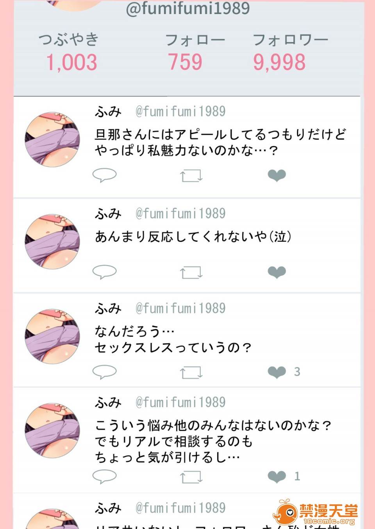Like the あんまり反応してくれない post

click(277, 272)
